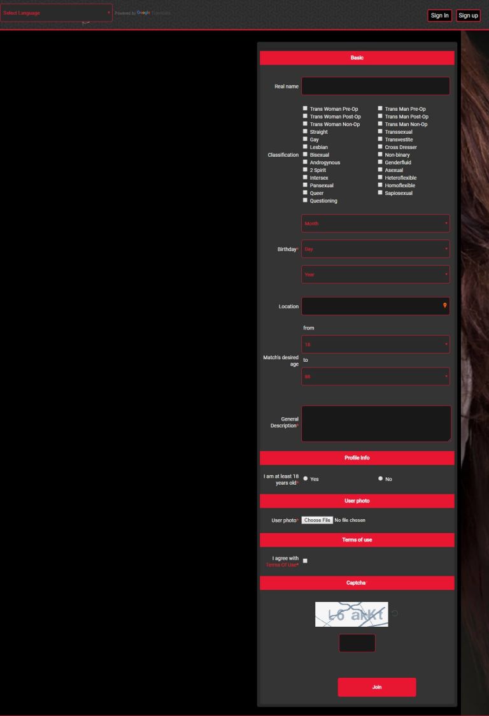Select Yes for at least 18 years old

[306, 478]
